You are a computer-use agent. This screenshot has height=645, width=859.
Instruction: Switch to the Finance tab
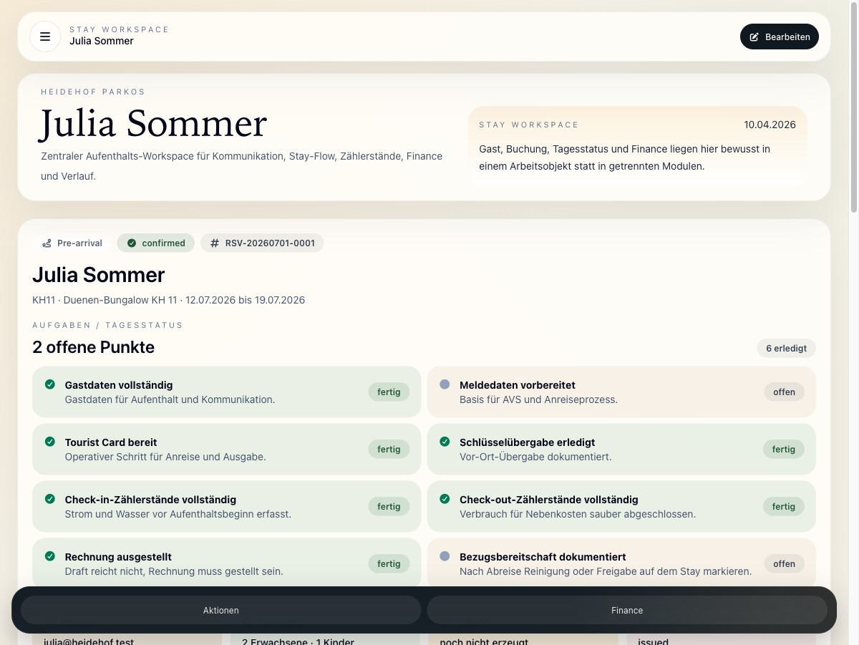tap(627, 610)
